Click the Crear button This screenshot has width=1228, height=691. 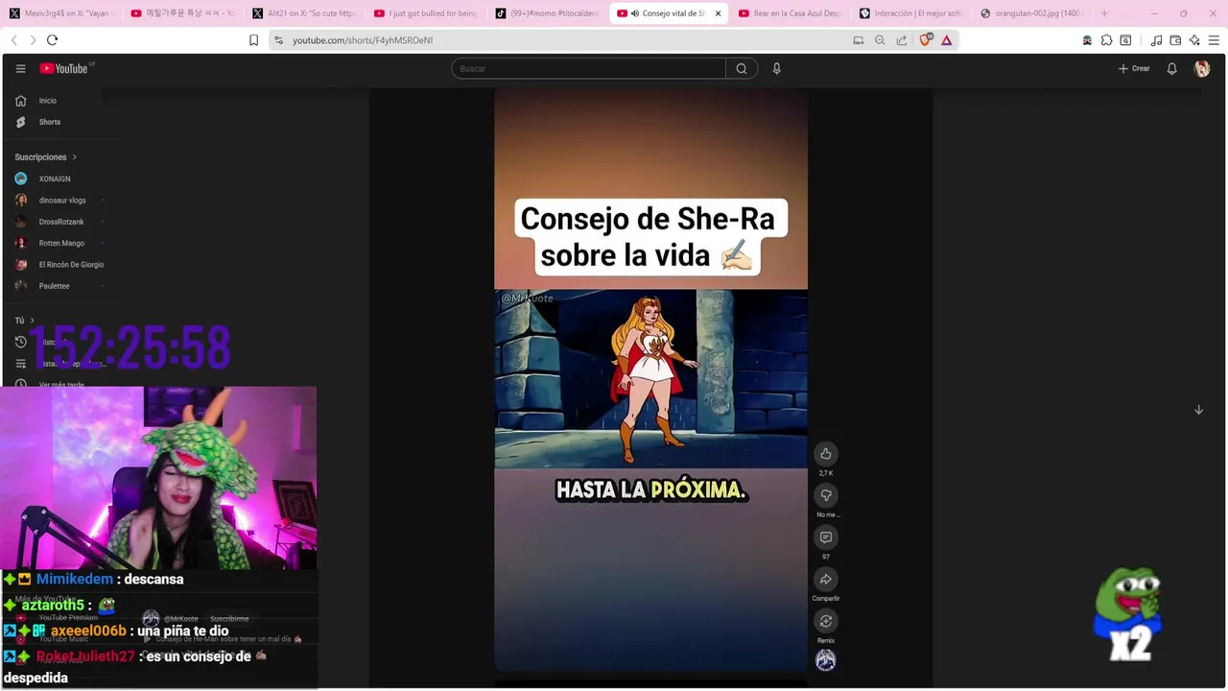pos(1134,68)
